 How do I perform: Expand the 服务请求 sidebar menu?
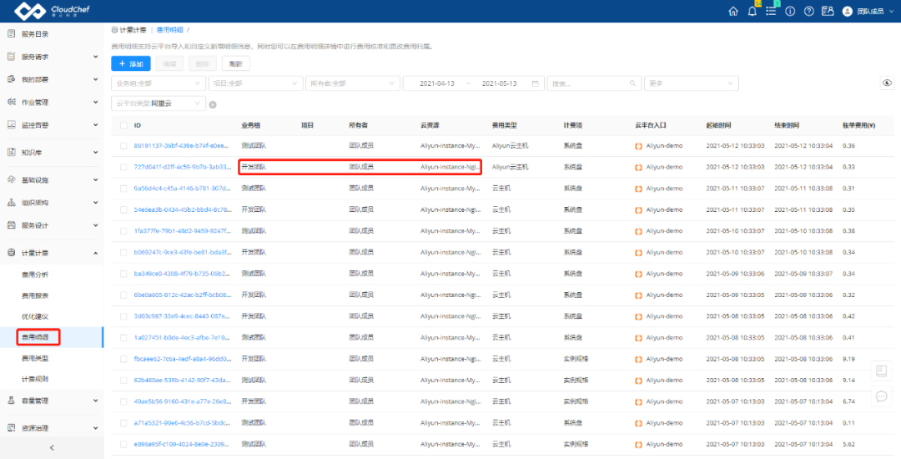52,57
